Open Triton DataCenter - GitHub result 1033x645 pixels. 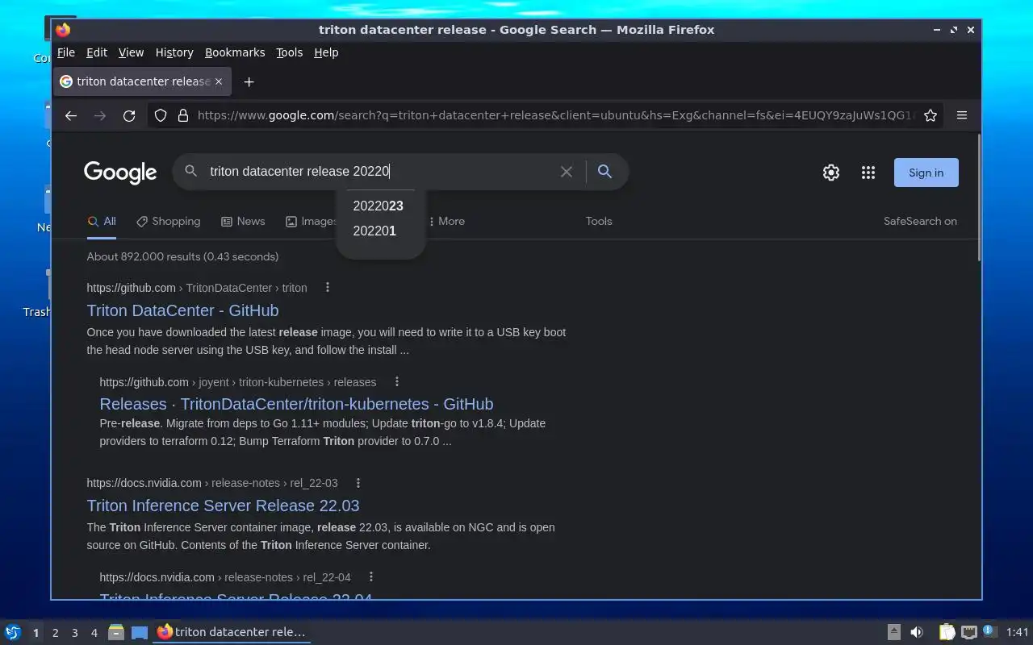click(182, 310)
